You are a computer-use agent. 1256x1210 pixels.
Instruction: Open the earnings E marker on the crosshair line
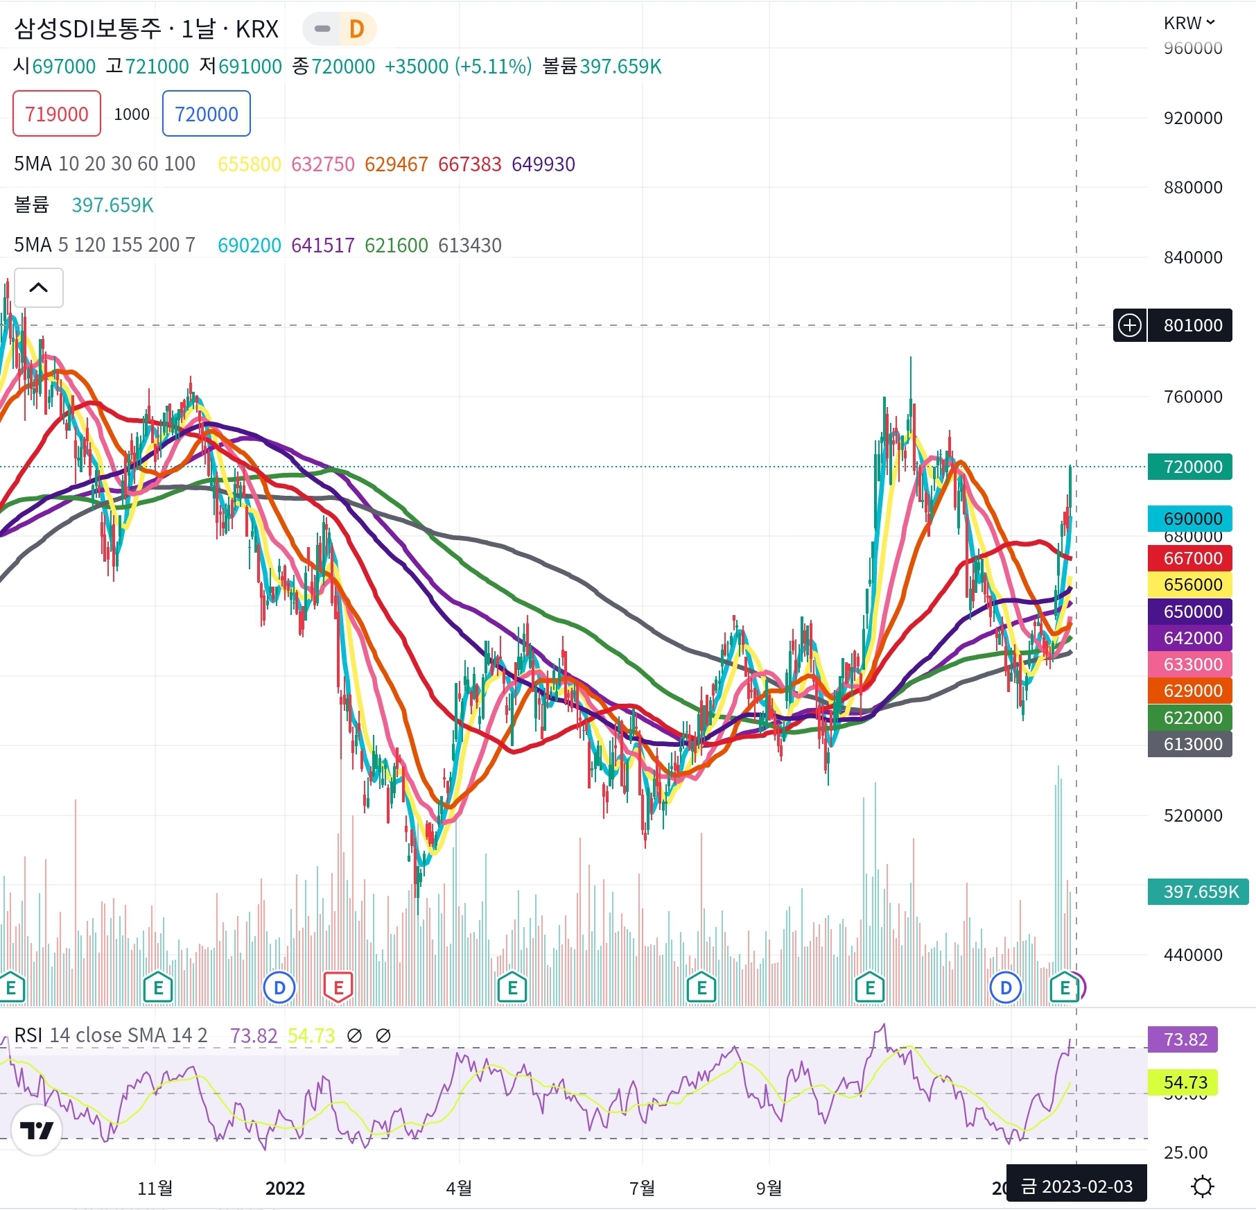pos(1065,987)
